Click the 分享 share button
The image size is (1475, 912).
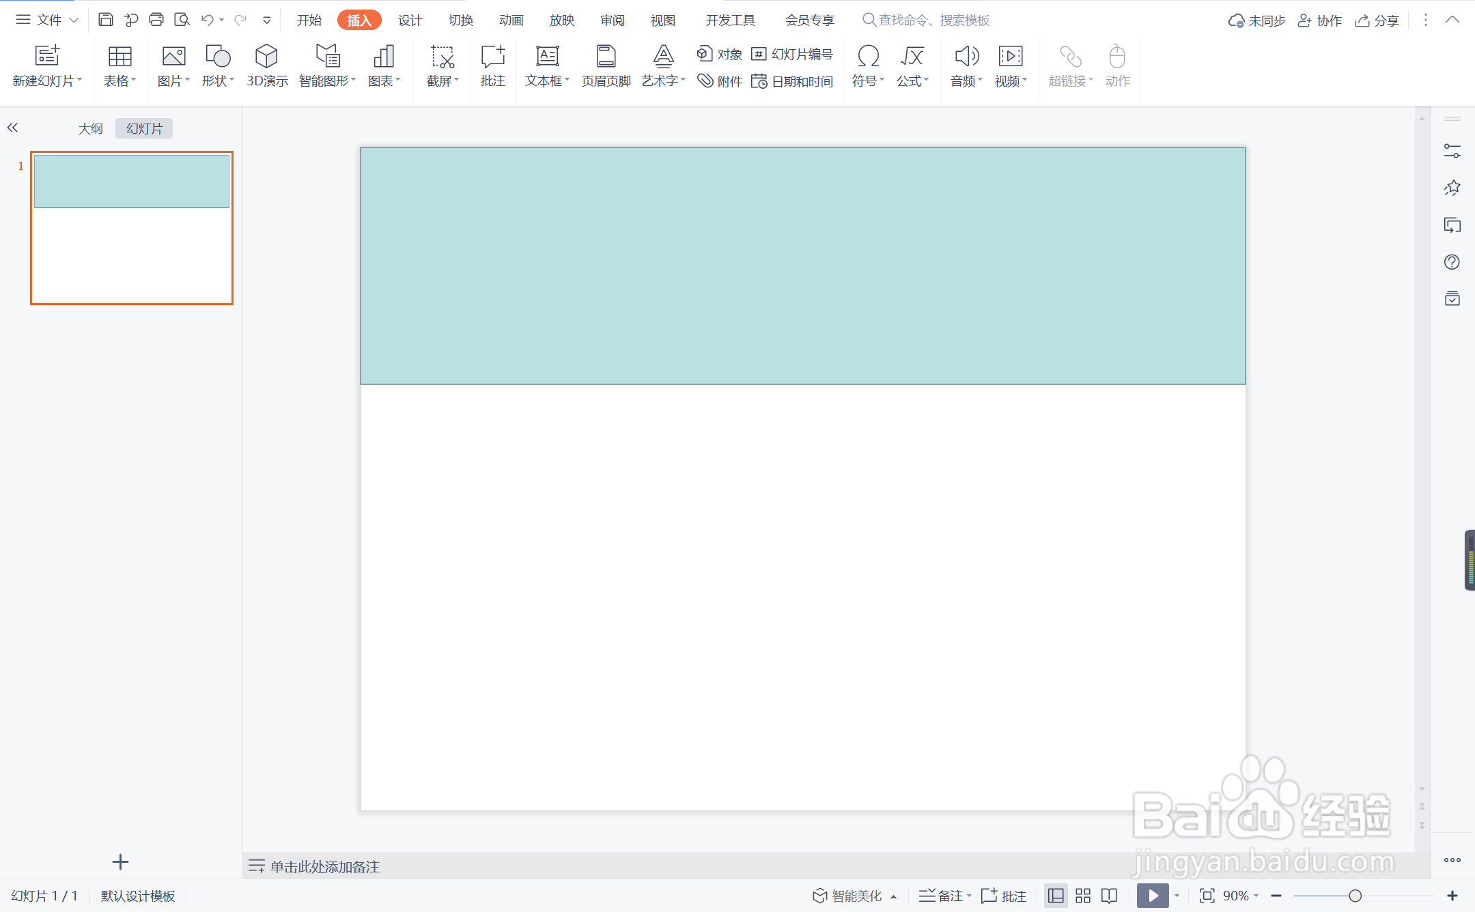point(1377,20)
